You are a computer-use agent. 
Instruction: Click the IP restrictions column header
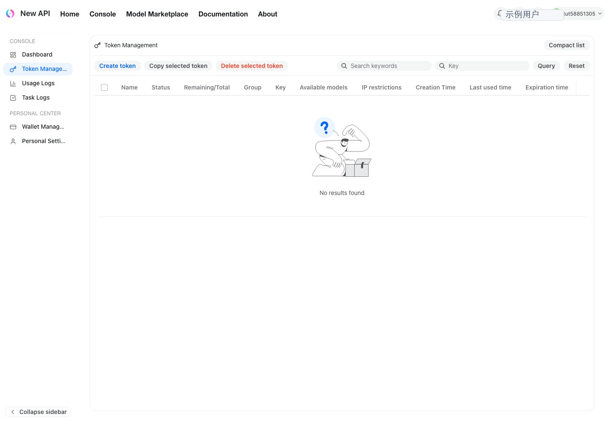tap(382, 87)
